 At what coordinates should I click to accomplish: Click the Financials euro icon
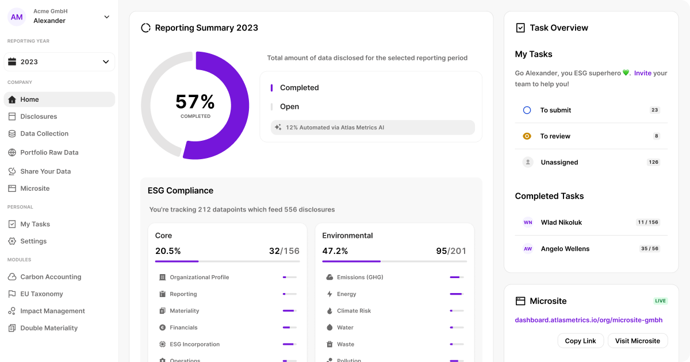(x=162, y=328)
